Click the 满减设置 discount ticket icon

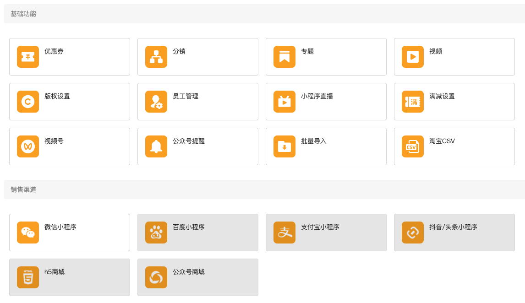(x=413, y=102)
